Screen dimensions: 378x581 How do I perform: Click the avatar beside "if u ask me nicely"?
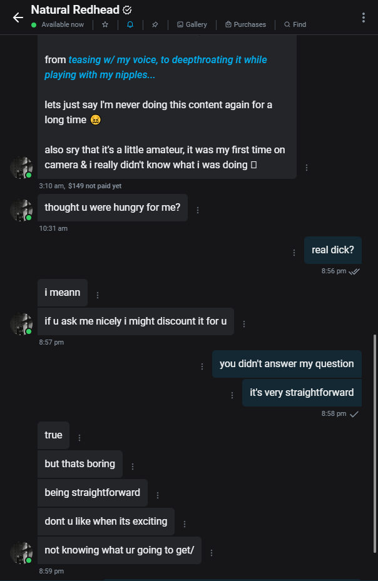click(x=21, y=323)
